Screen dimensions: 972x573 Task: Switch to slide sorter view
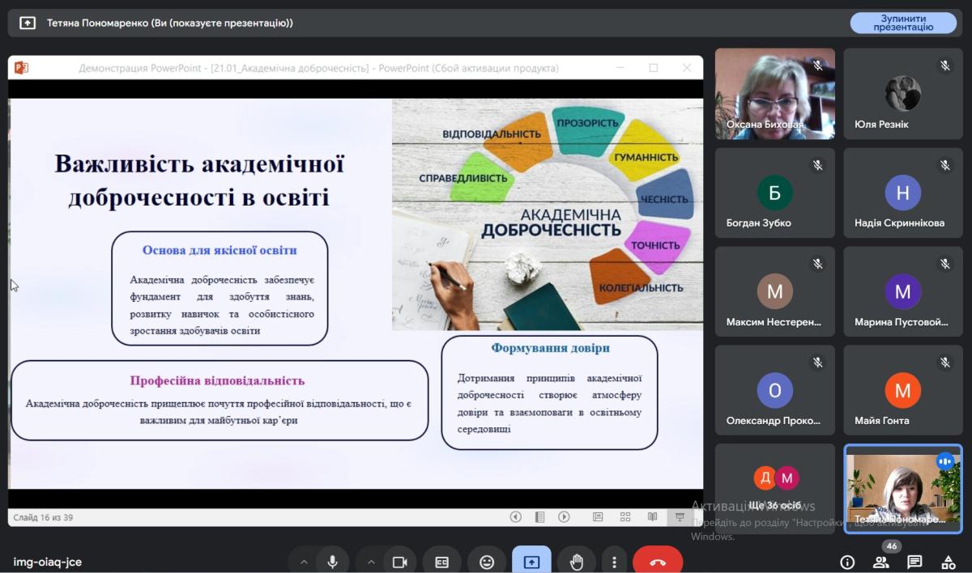click(x=625, y=517)
